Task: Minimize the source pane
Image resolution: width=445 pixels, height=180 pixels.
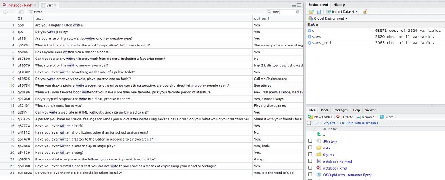Action: tap(293, 6)
